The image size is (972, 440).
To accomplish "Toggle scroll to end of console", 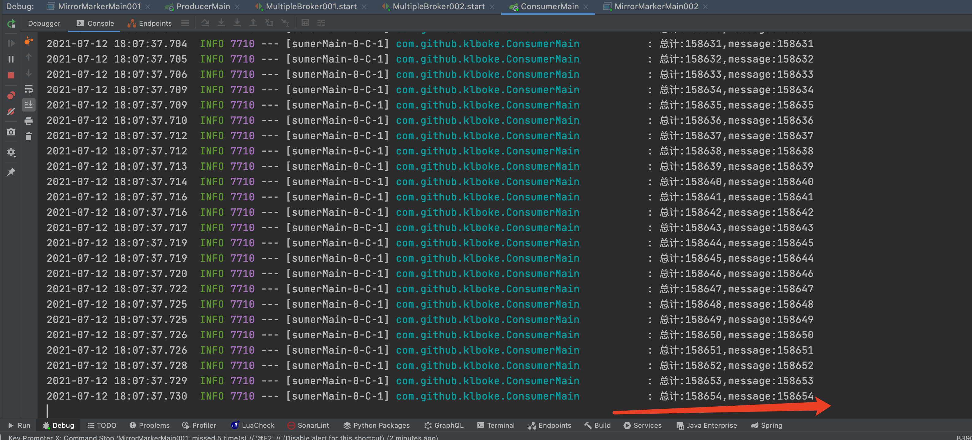I will 29,105.
